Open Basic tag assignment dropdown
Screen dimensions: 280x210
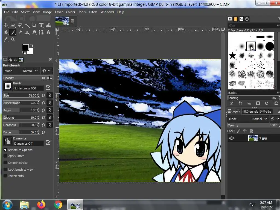(278, 93)
